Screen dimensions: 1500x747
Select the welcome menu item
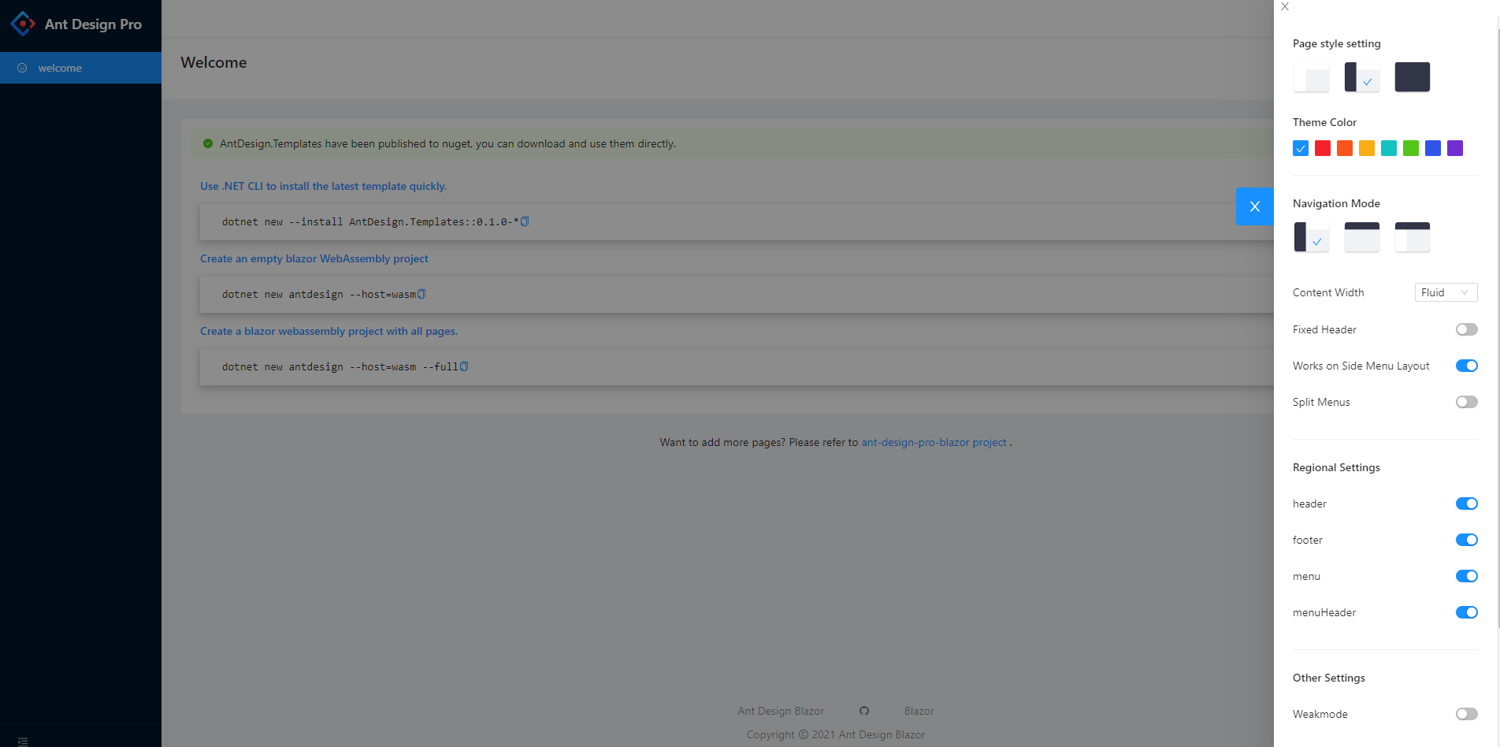(61, 68)
